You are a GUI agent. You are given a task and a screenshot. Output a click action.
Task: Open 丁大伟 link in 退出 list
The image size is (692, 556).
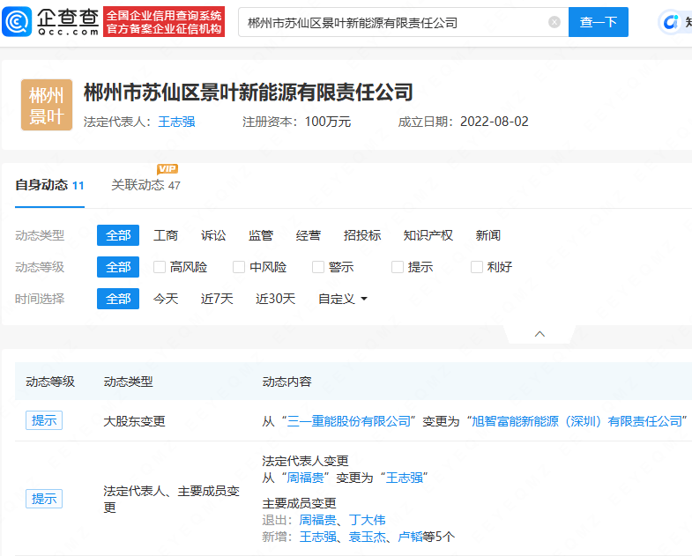[x=368, y=520]
